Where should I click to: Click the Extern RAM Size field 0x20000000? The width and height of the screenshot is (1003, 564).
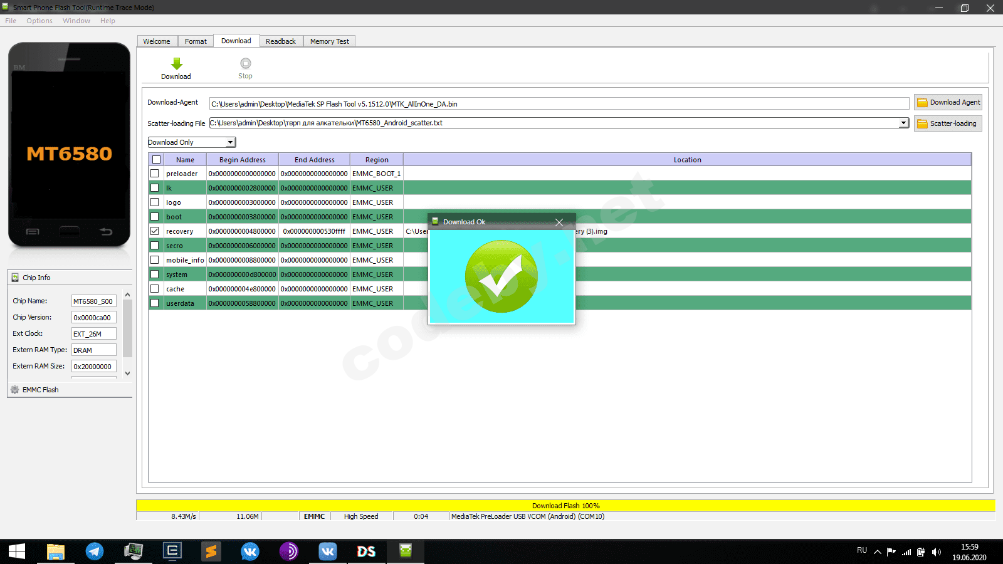(94, 367)
